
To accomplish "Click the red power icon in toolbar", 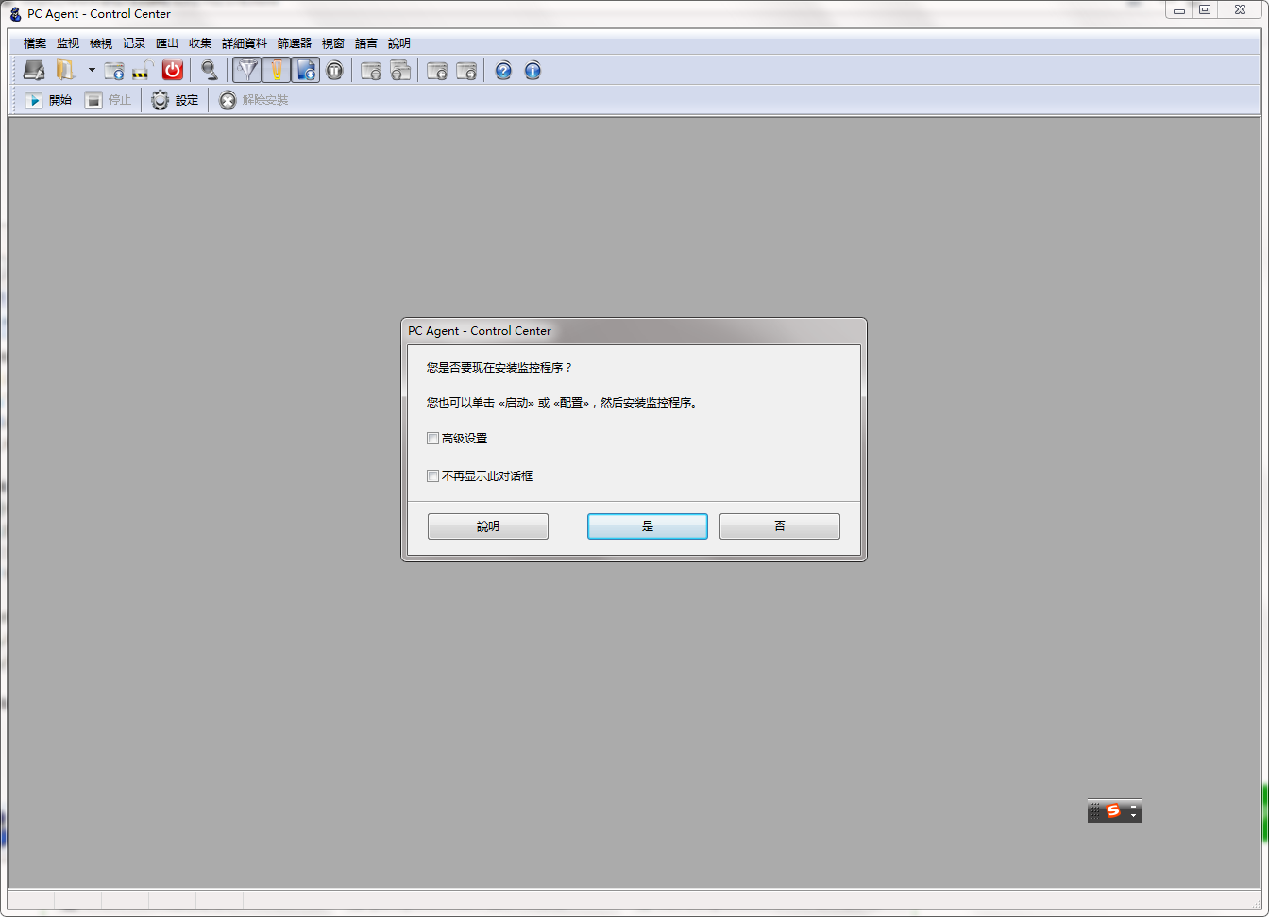I will click(172, 71).
